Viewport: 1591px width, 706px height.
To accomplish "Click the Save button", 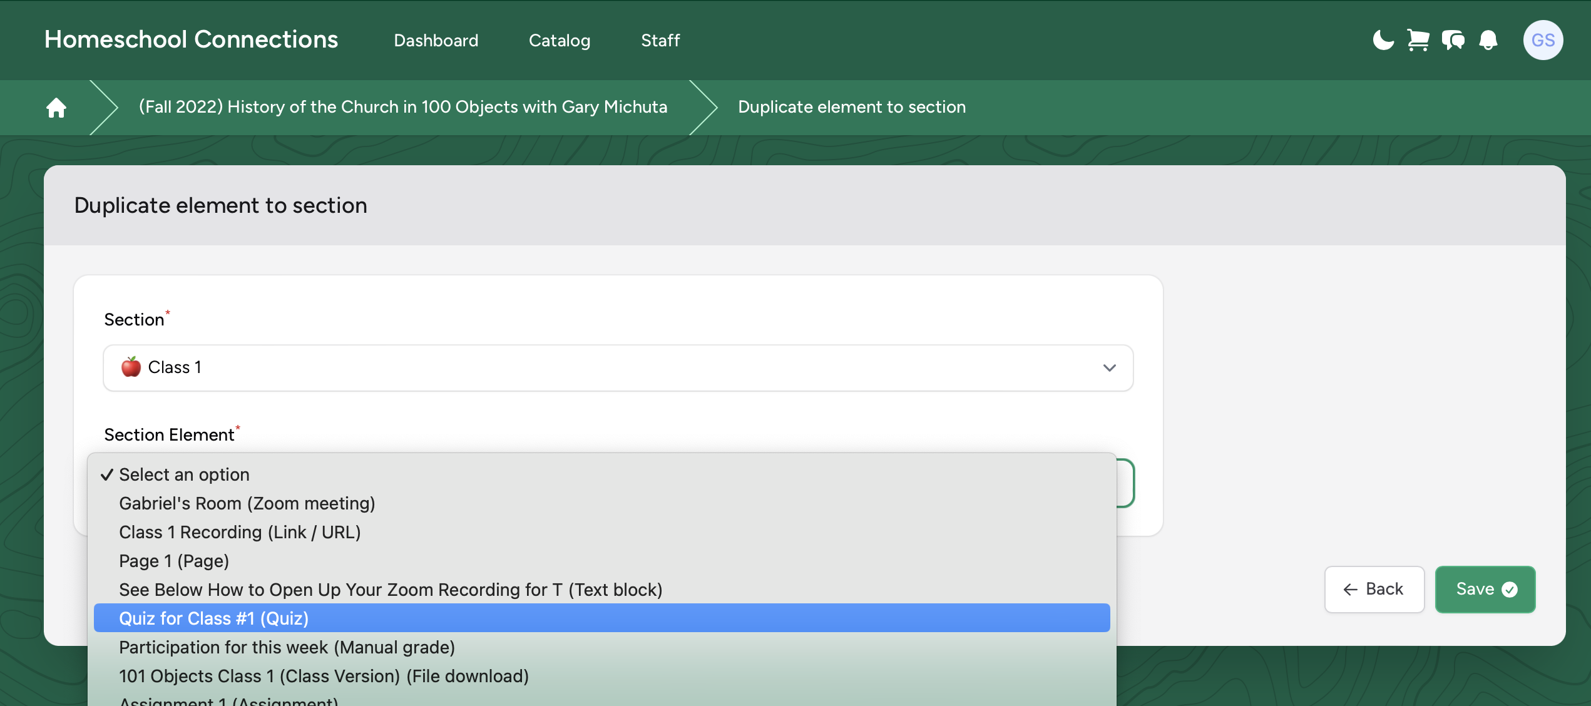I will [1485, 590].
